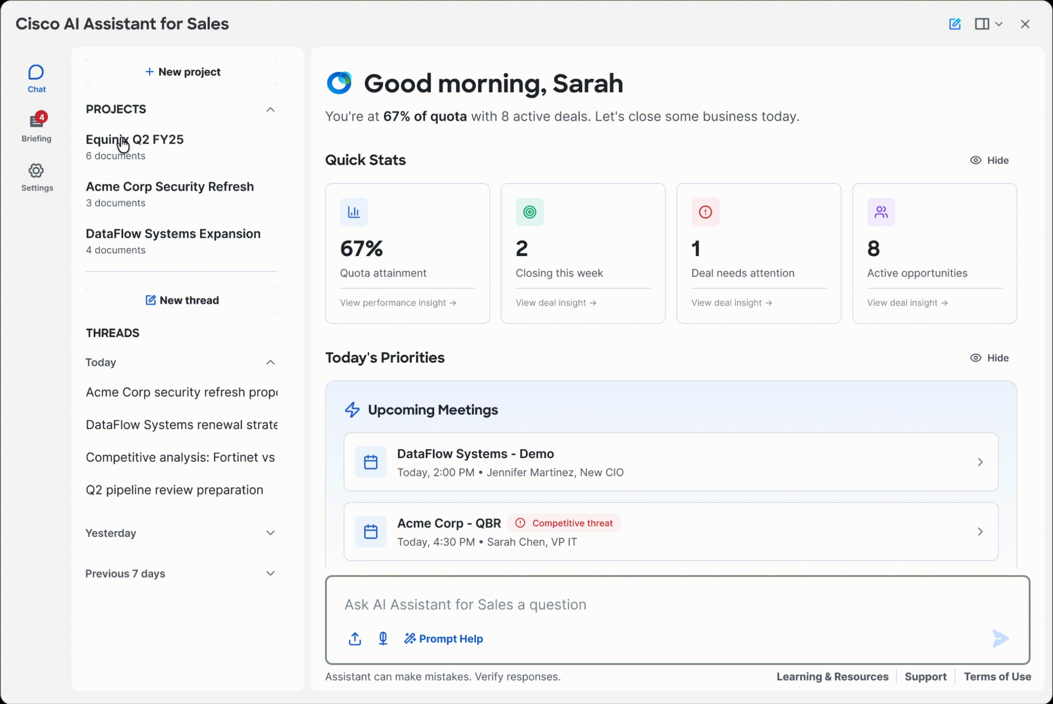This screenshot has width=1053, height=704.
Task: Expand the Previous 7 days threads
Action: coord(270,573)
